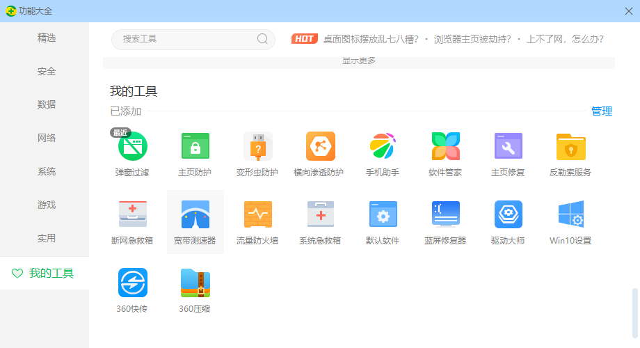This screenshot has height=348, width=640.
Task: Click the vertical scrollbar thumb
Action: coord(634,313)
